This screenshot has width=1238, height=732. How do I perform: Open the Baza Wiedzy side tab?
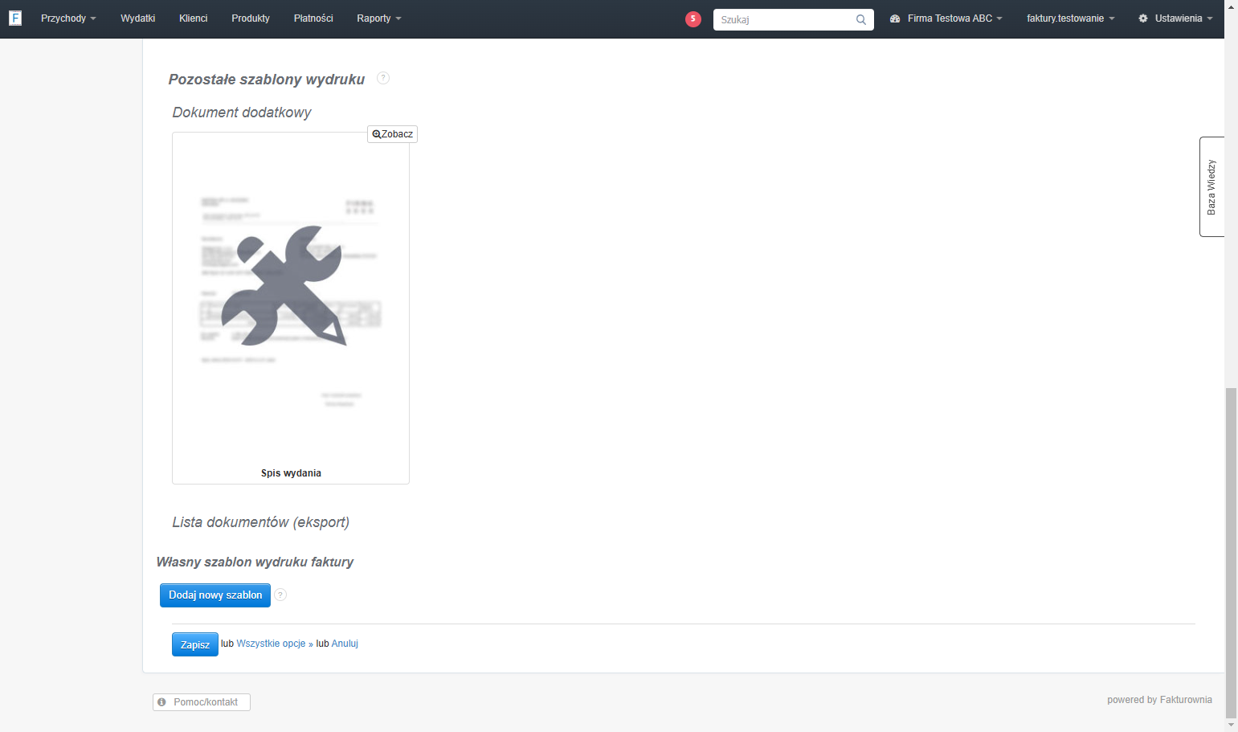[x=1211, y=186]
